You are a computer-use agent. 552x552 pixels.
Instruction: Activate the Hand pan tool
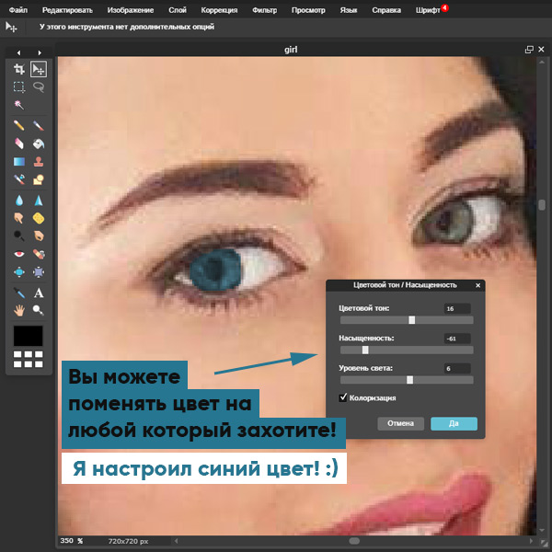click(x=18, y=310)
